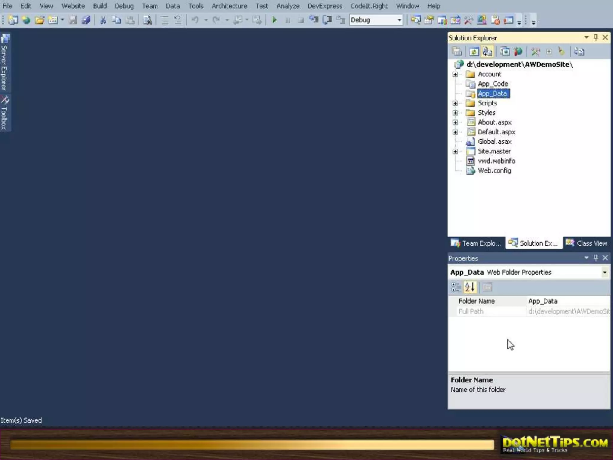Expand the Account folder node
The height and width of the screenshot is (460, 613).
(x=455, y=74)
